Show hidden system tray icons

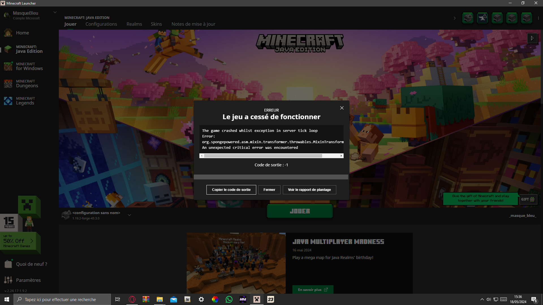point(482,299)
